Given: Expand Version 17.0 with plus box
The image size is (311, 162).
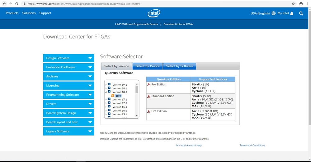Looking at the screenshot, I should coord(109,103).
